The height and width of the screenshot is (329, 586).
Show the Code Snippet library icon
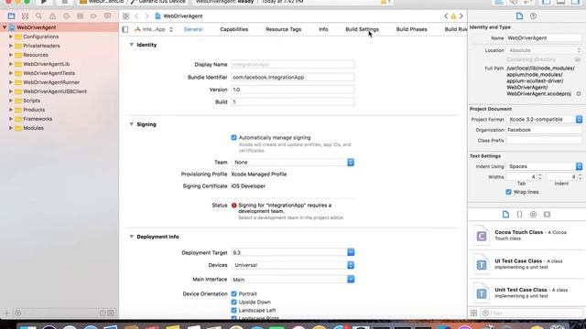[519, 215]
